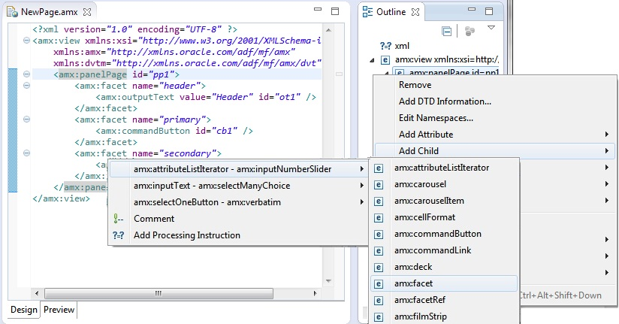Click the Outline view icon
Screen dimensions: 619x324
[x=367, y=12]
